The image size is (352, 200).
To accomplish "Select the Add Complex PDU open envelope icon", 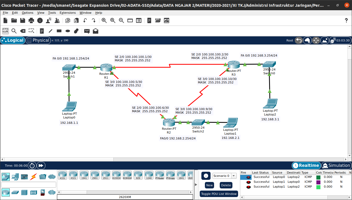I will 96,31.
